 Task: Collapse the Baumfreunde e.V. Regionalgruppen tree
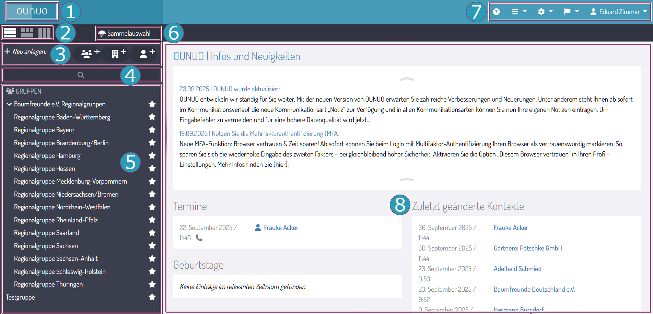[x=9, y=104]
